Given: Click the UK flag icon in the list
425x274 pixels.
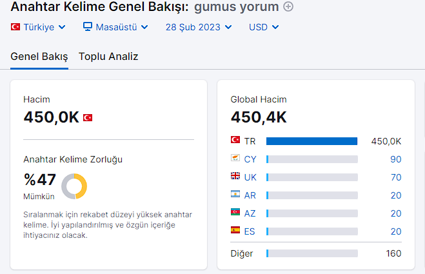Looking at the screenshot, I should click(235, 176).
